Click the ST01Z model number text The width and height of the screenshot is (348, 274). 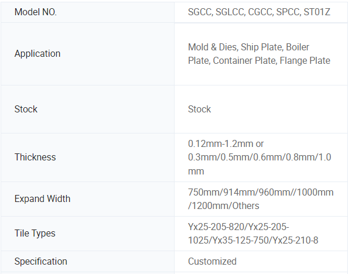(x=317, y=12)
